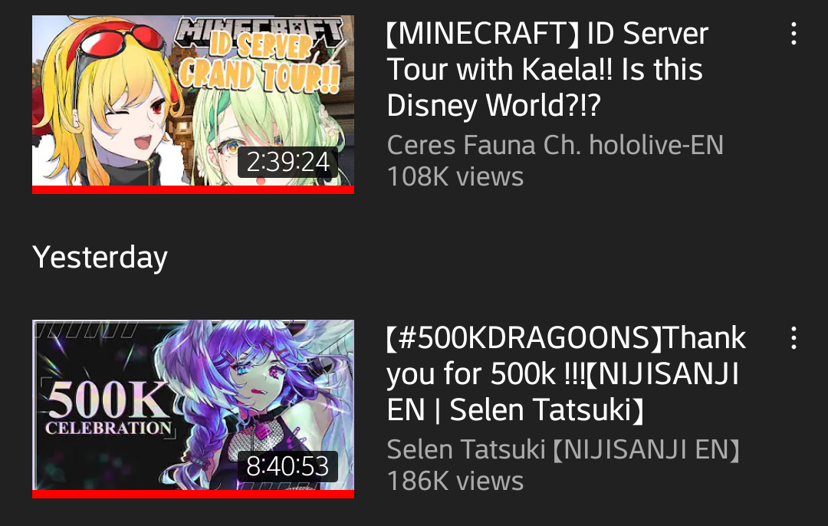Click the red progress bar under the 500K thumbnail
The image size is (828, 526).
point(193,494)
